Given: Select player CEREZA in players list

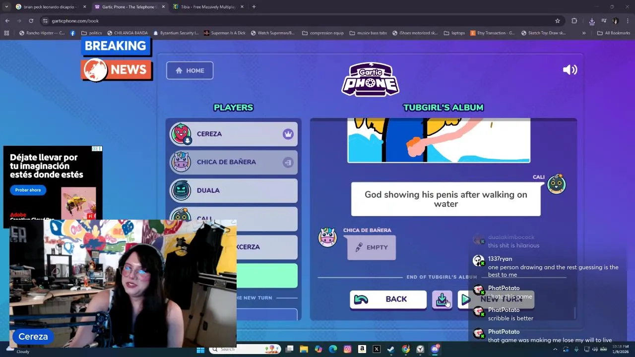Looking at the screenshot, I should pyautogui.click(x=233, y=134).
